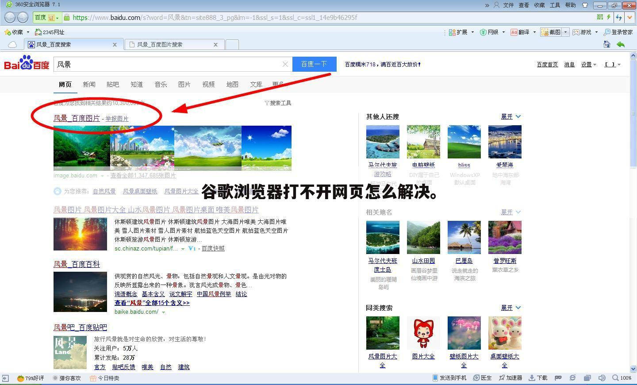Click the 百度首页 link
This screenshot has width=637, height=385.
click(547, 65)
